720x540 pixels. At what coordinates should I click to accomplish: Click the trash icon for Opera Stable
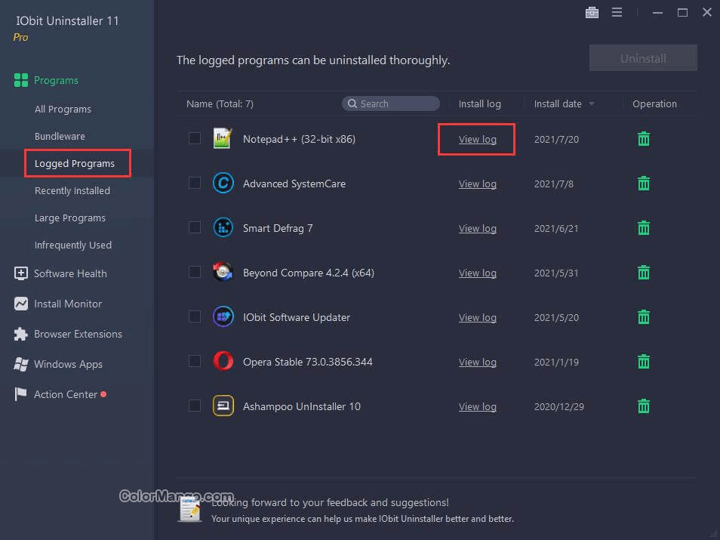click(642, 362)
